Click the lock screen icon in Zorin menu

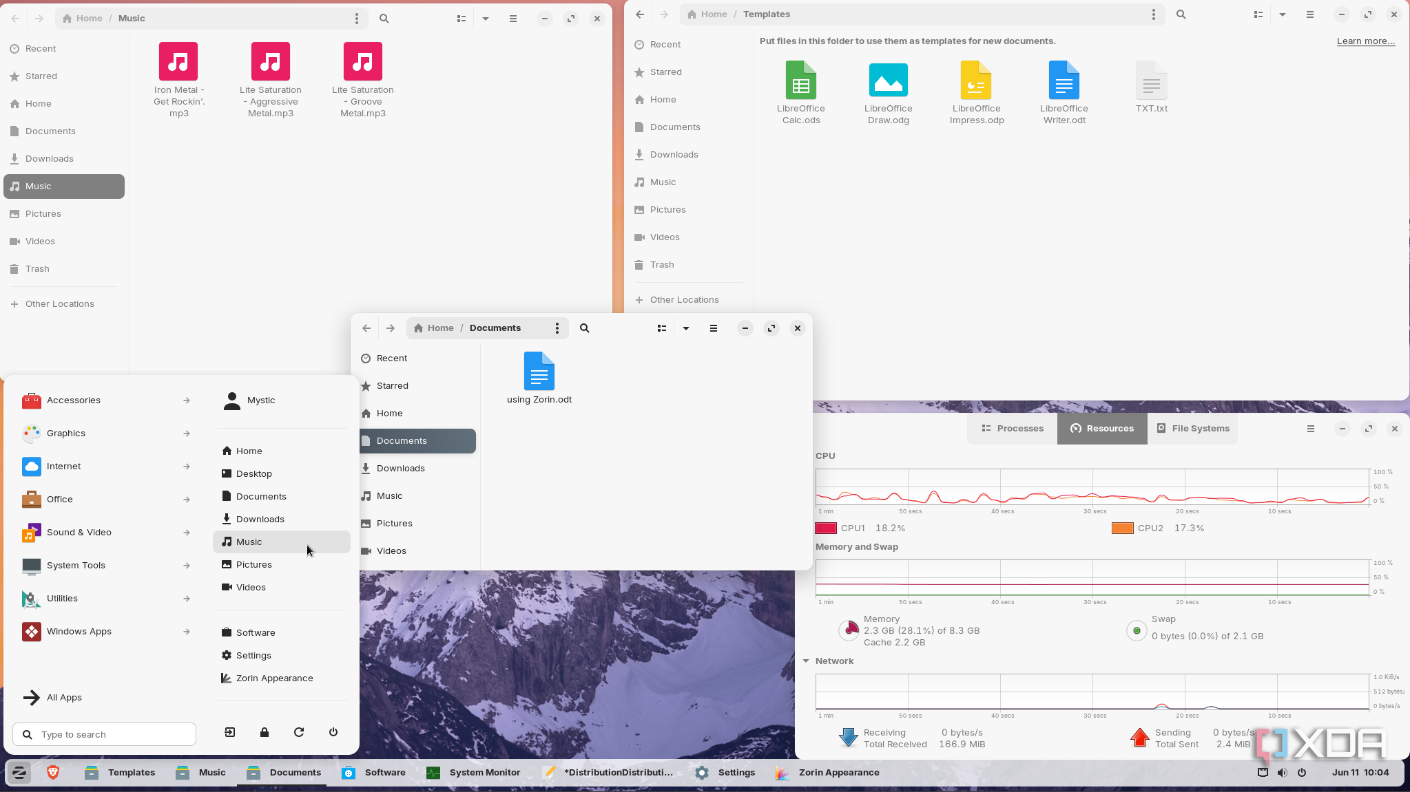click(x=265, y=732)
